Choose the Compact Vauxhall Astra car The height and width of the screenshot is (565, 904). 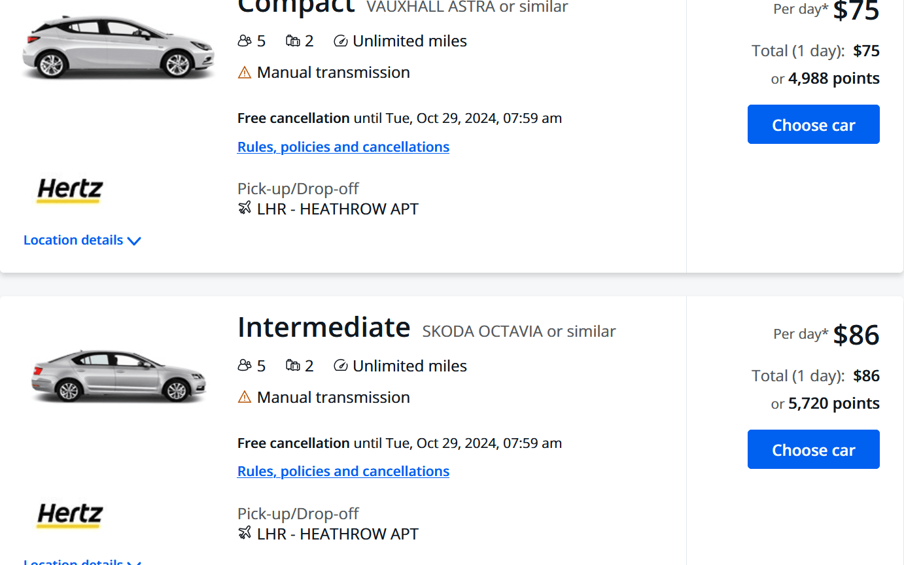point(813,124)
